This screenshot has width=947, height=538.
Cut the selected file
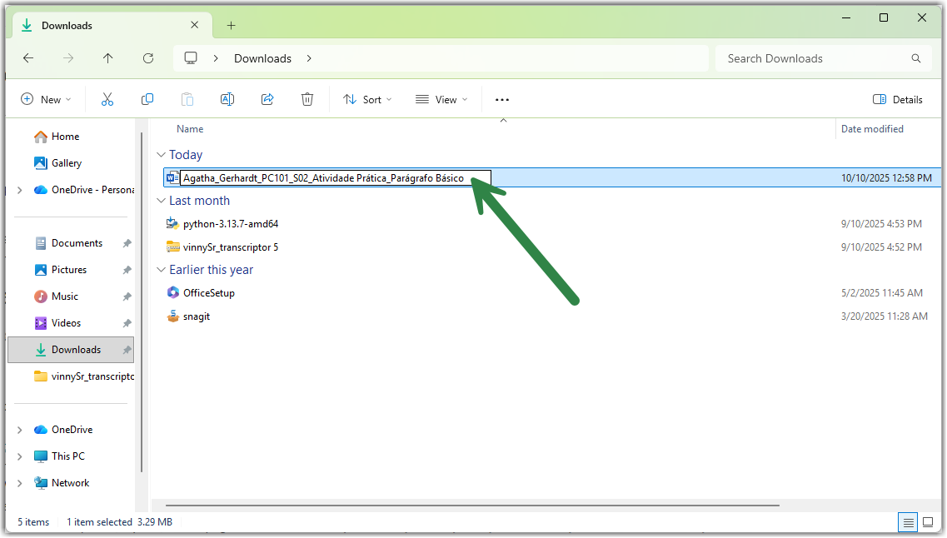click(107, 99)
